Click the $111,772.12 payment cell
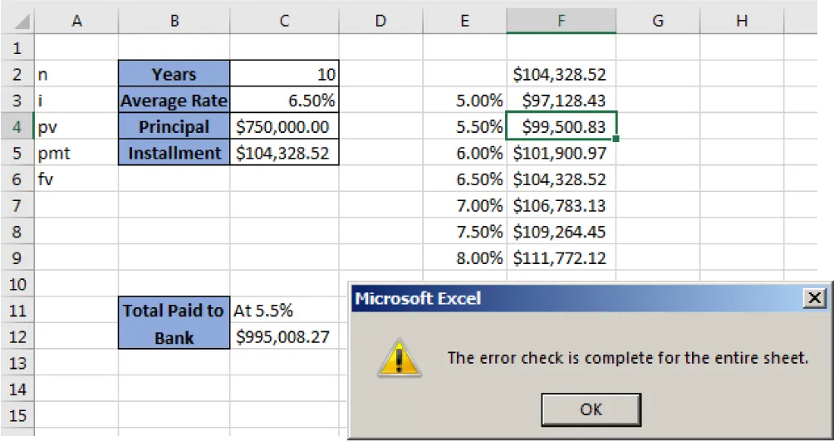834x441 pixels. 561,258
